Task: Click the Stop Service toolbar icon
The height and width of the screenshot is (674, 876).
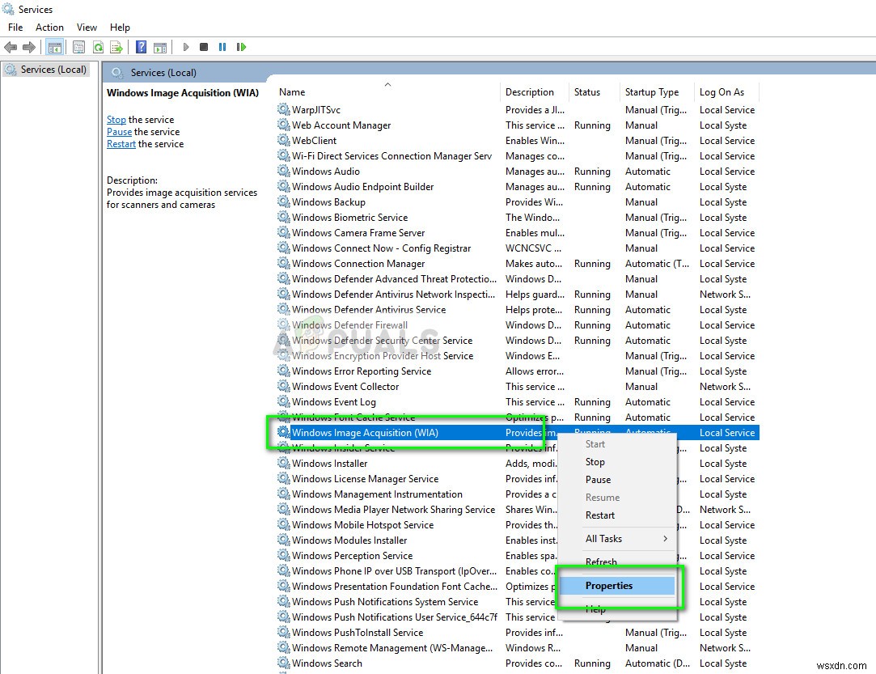Action: (203, 46)
